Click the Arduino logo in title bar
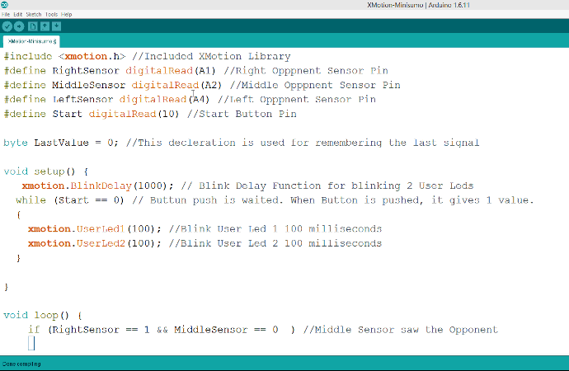The width and height of the screenshot is (569, 371). [x=5, y=5]
